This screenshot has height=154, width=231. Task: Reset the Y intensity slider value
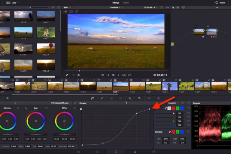coord(188,113)
